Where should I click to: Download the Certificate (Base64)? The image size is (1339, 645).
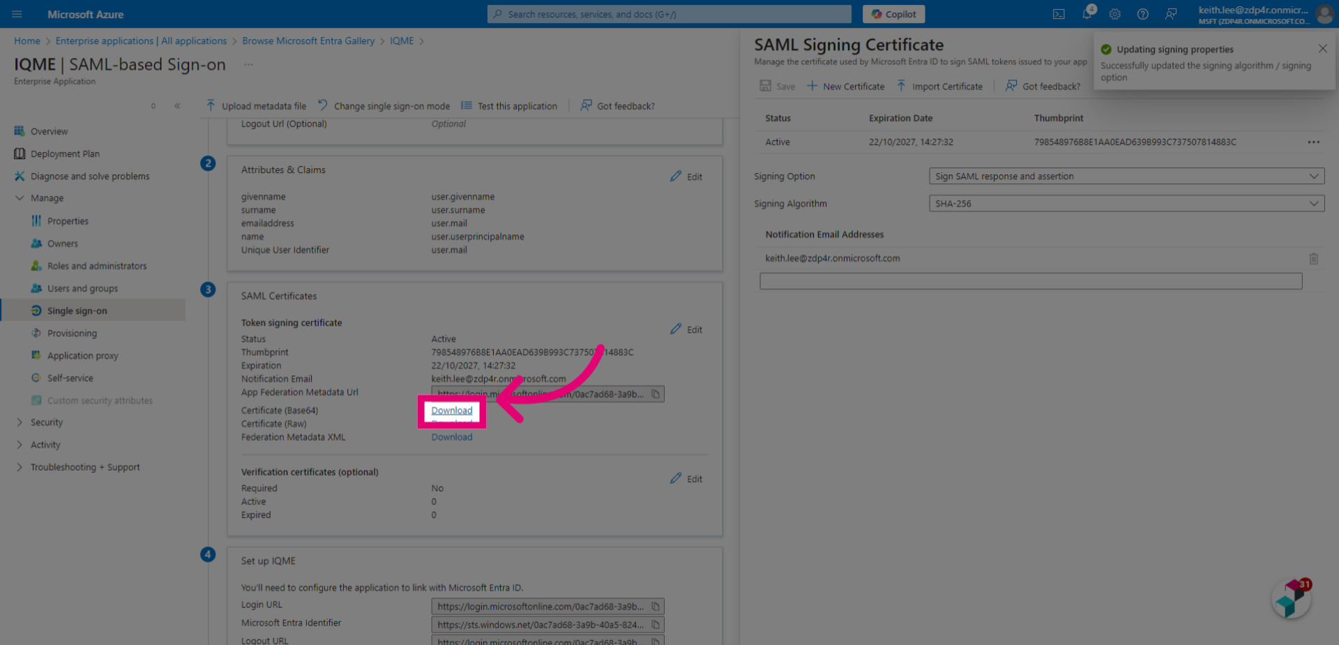[x=452, y=411]
